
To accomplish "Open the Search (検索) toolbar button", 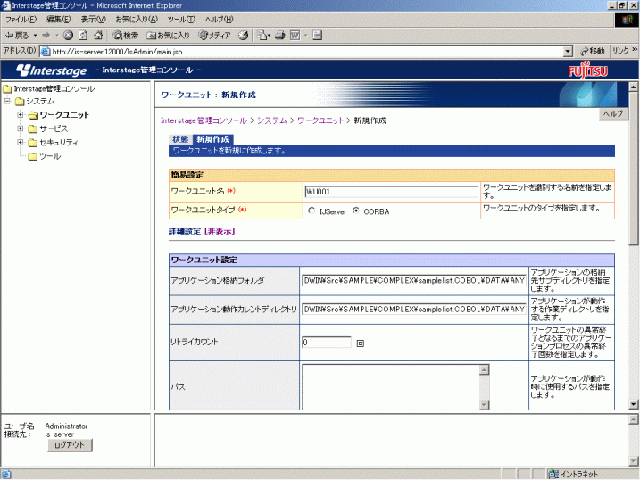I will tap(125, 36).
